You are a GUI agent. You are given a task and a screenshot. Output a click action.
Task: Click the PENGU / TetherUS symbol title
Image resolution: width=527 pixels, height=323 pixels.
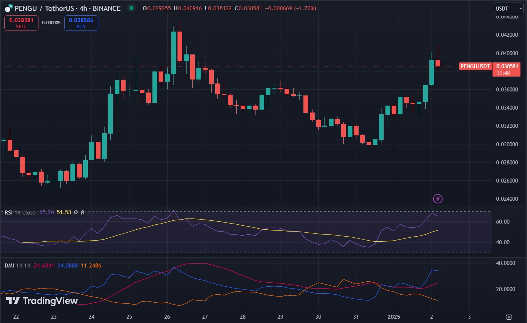pyautogui.click(x=68, y=8)
